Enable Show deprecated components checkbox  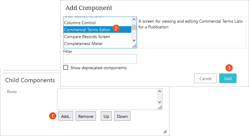(66, 67)
